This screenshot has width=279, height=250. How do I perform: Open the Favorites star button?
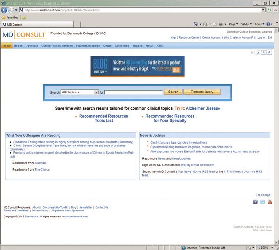tap(10, 17)
